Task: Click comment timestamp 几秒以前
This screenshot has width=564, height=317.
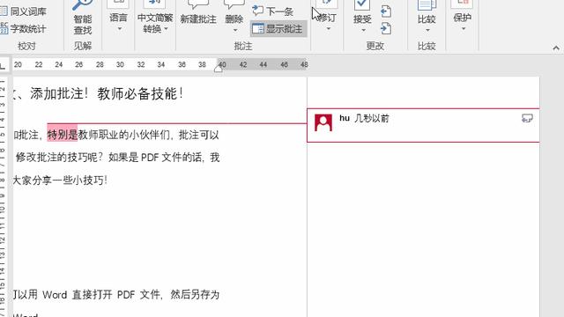Action: 372,118
